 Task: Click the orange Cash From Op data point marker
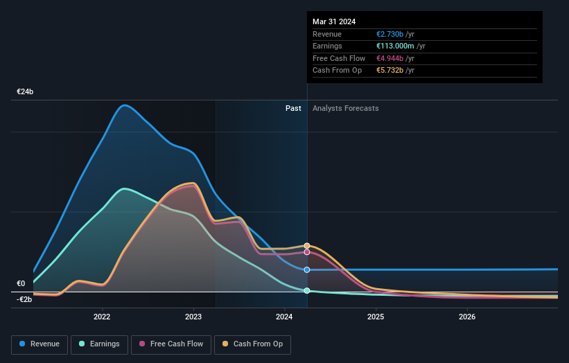click(x=307, y=246)
